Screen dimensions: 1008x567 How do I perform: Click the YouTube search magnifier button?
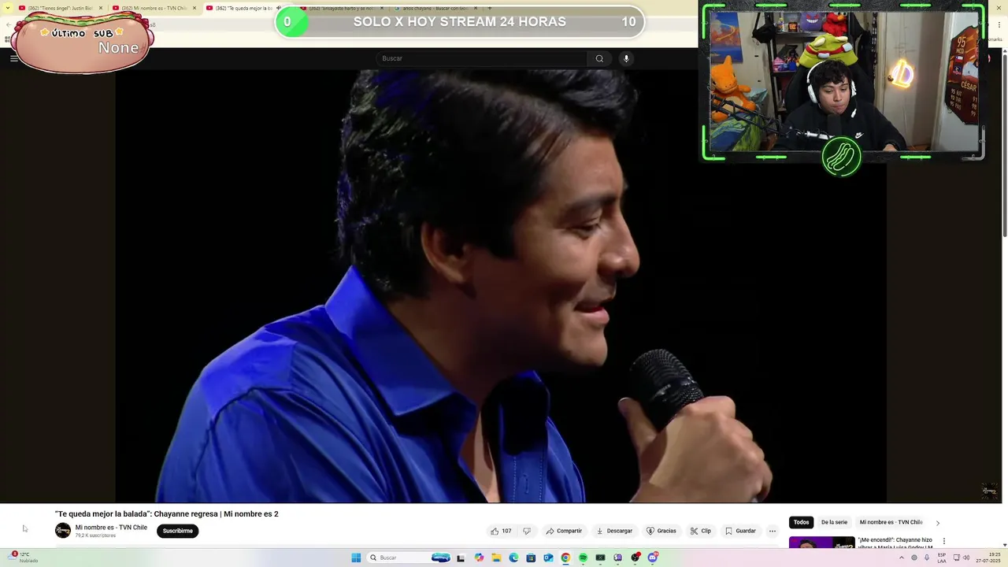click(599, 58)
